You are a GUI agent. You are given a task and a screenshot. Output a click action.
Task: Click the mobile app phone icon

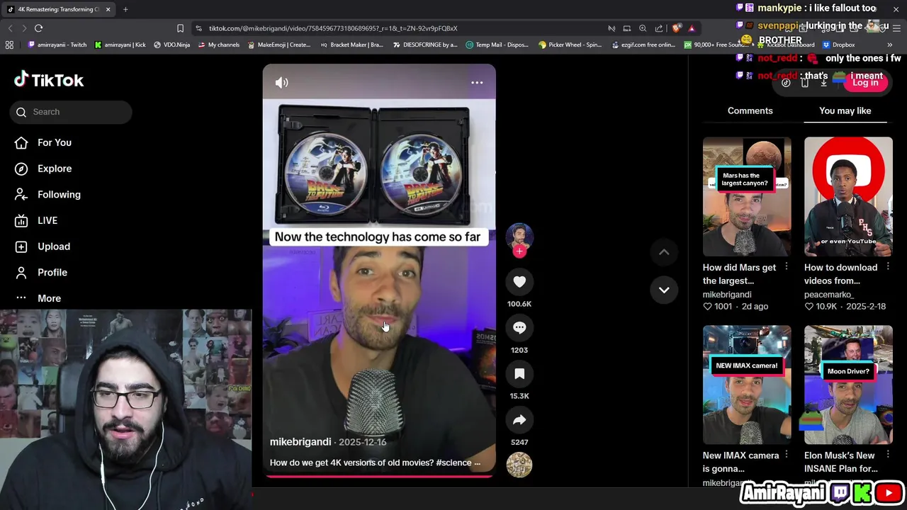click(804, 83)
